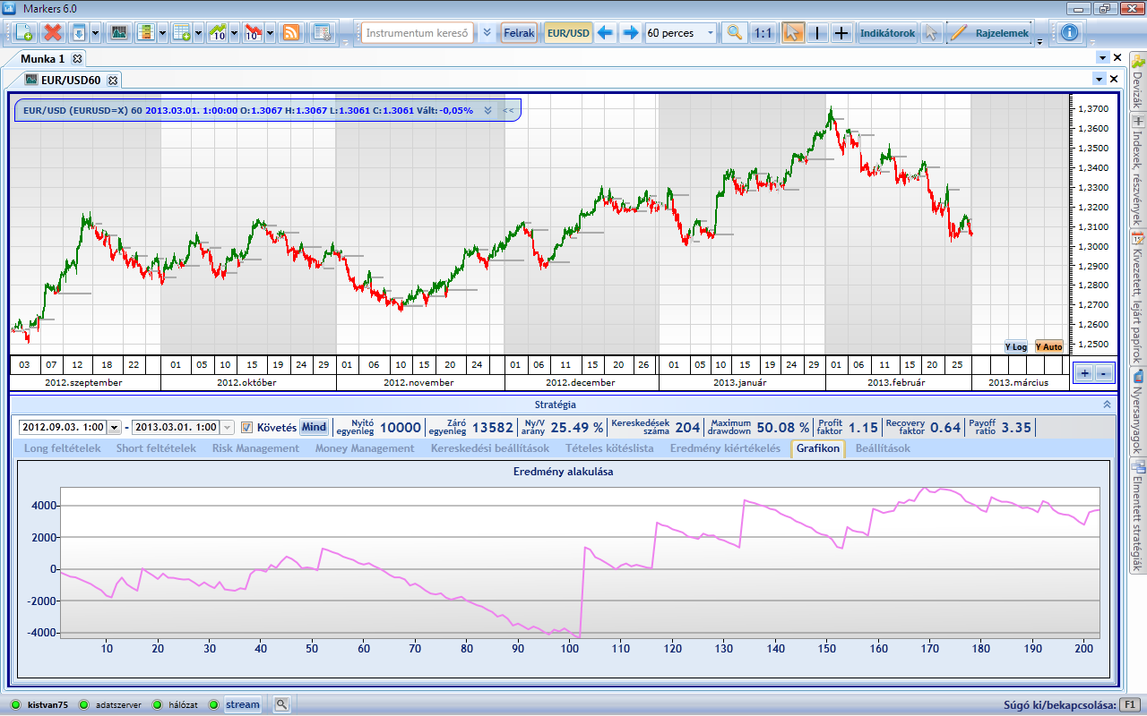
Task: Click the F1 help toggle key
Action: (1131, 704)
